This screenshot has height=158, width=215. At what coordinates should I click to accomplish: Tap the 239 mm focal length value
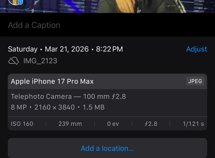pos(70,124)
